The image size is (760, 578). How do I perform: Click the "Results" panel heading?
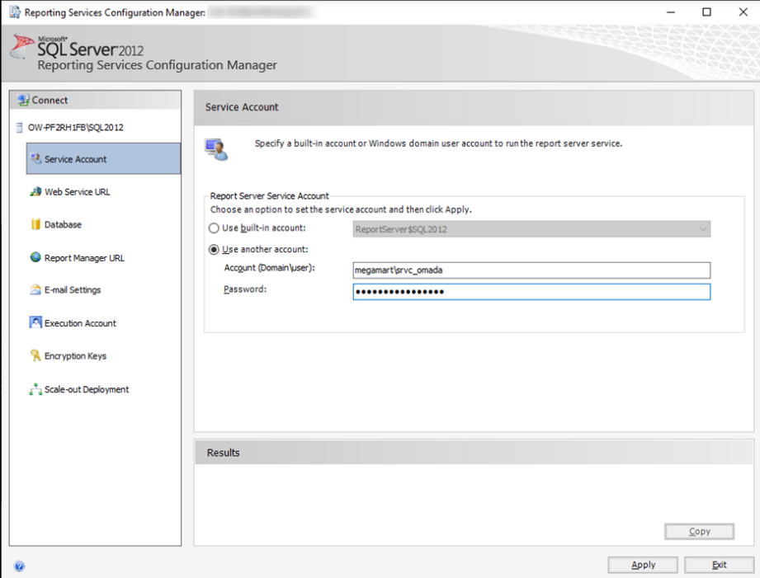pos(224,453)
